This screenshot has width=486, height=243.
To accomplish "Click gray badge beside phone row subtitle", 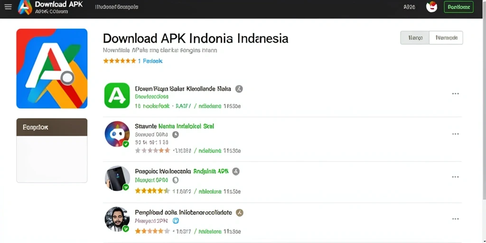I will [x=175, y=180].
